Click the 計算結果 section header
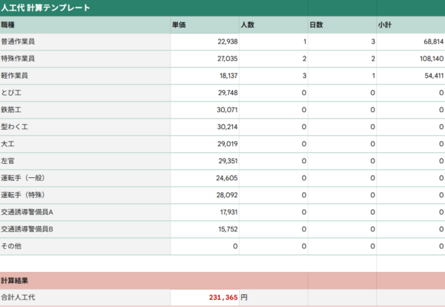 85,281
